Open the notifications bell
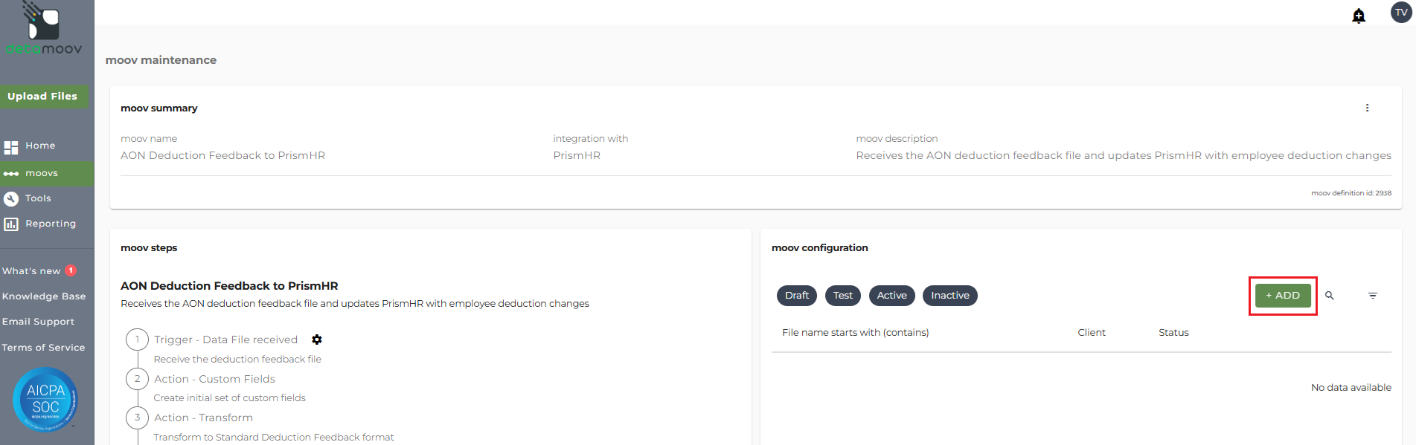The height and width of the screenshot is (445, 1416). coord(1359,16)
